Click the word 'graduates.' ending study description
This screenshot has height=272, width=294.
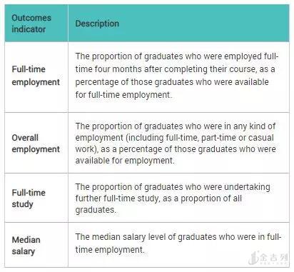pos(96,210)
